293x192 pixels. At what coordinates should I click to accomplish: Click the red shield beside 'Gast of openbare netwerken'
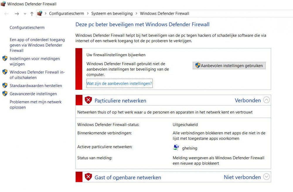[x=88, y=177]
